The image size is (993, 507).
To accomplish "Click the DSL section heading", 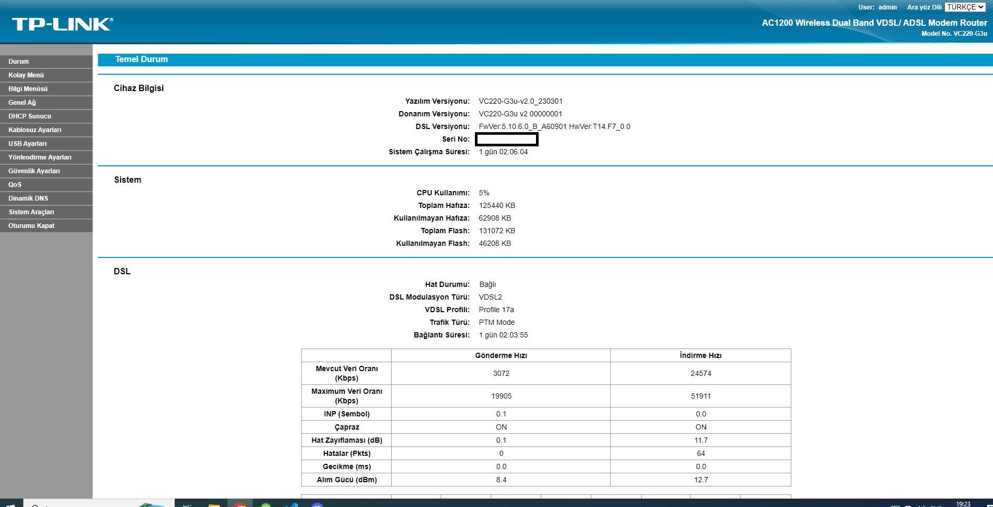I will pyautogui.click(x=122, y=272).
